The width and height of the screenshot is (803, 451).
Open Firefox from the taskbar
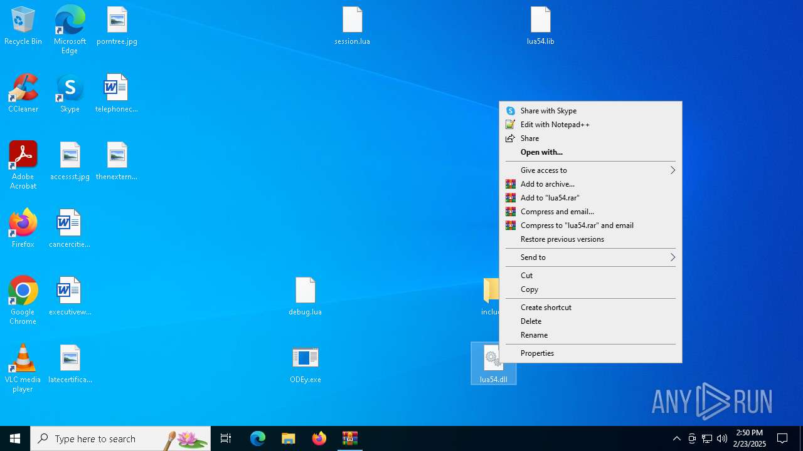tap(319, 438)
